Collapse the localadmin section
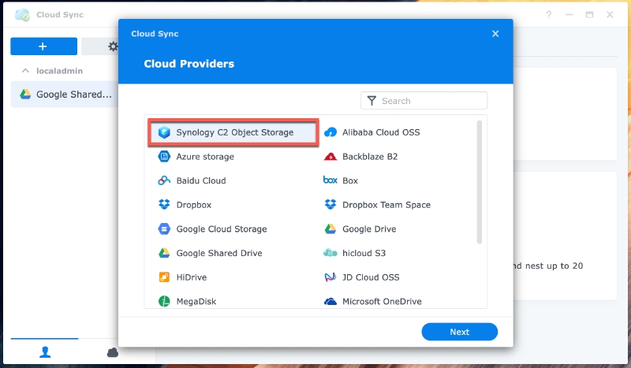The height and width of the screenshot is (368, 631). tap(25, 70)
